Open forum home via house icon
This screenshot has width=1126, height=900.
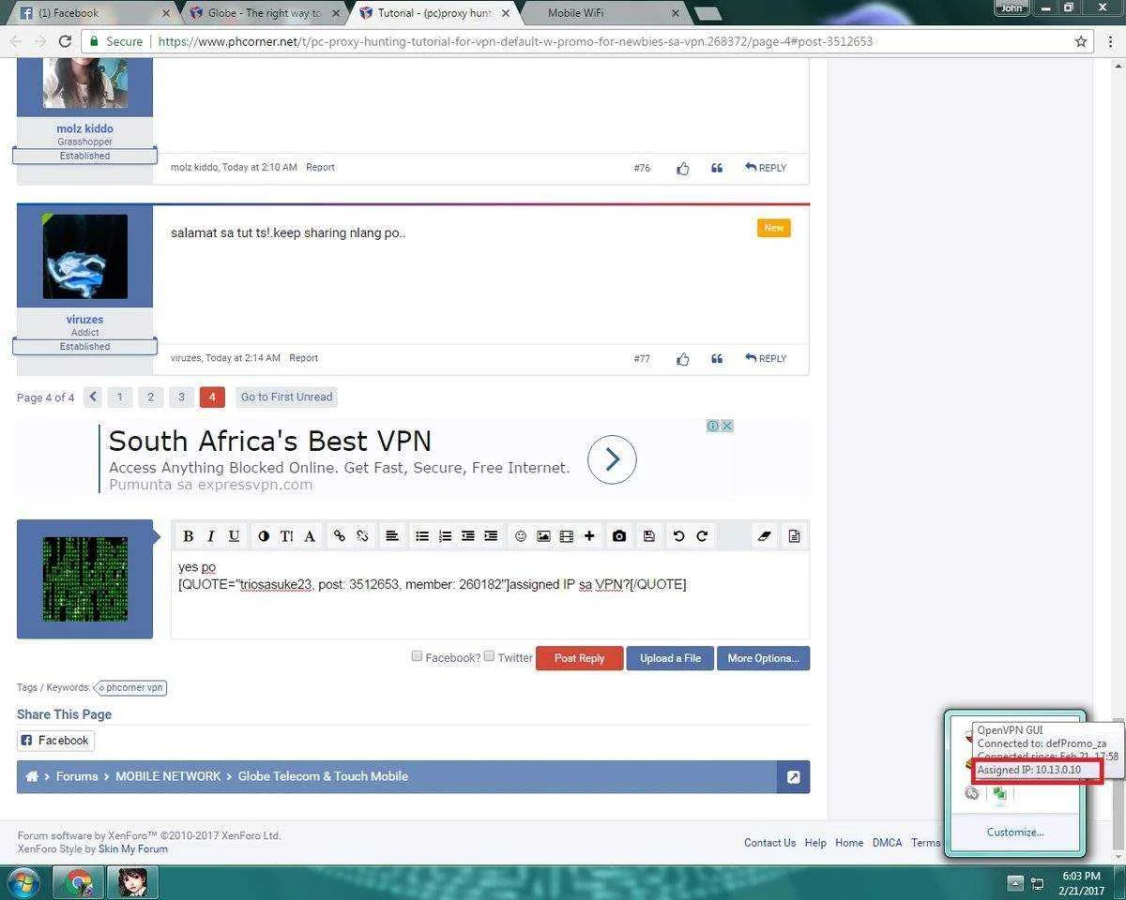32,776
